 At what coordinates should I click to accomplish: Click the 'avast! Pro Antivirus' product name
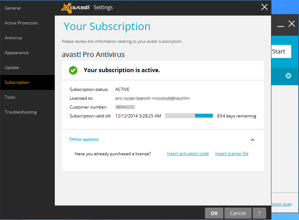[93, 54]
